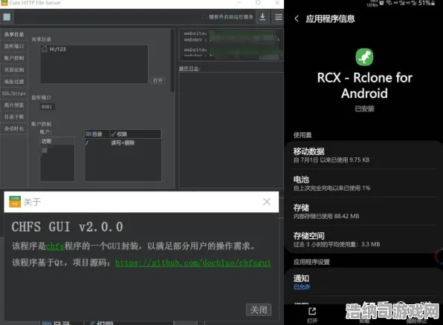The height and width of the screenshot is (325, 443).
Task: Click the 关闭 button in about dialog
Action: [259, 309]
